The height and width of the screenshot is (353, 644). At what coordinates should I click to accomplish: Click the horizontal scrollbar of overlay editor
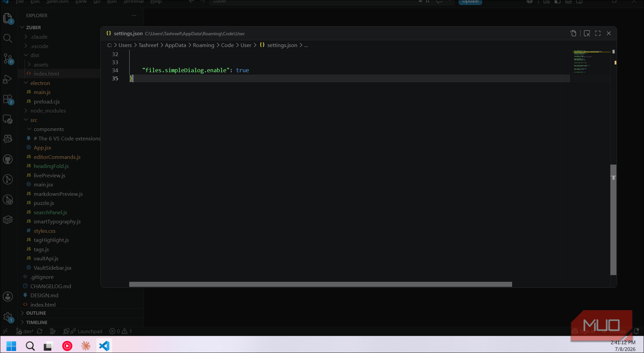tap(320, 284)
